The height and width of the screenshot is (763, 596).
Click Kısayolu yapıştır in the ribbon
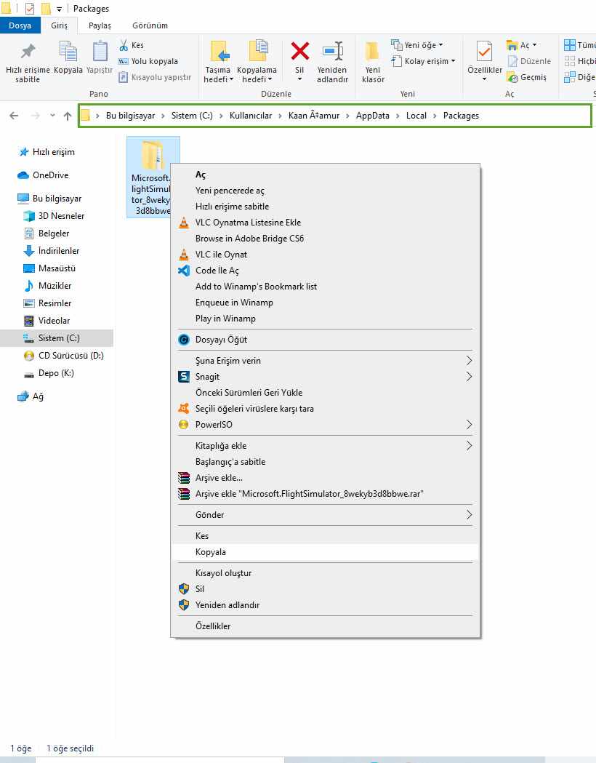click(x=155, y=77)
